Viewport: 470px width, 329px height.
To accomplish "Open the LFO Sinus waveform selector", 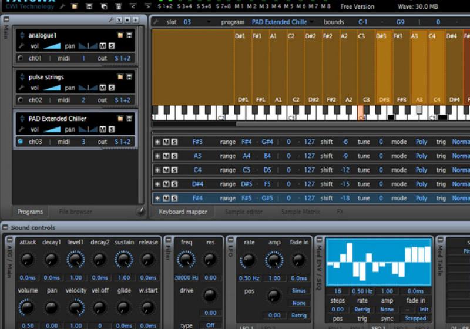I will (299, 291).
